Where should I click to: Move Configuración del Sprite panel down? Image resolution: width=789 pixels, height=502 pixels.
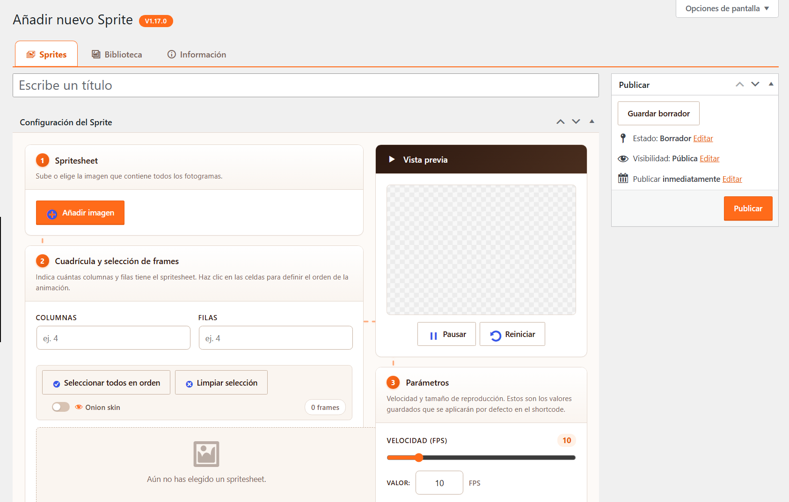[x=576, y=122]
